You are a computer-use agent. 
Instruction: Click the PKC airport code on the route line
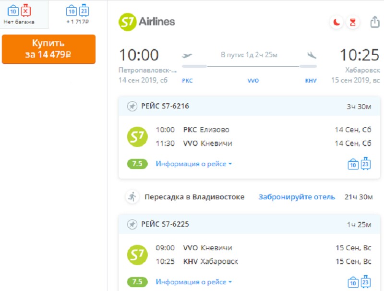(x=187, y=81)
